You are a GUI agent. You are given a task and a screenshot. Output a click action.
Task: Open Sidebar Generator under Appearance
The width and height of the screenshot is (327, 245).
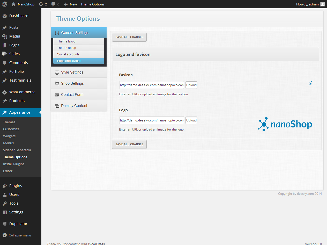17,150
